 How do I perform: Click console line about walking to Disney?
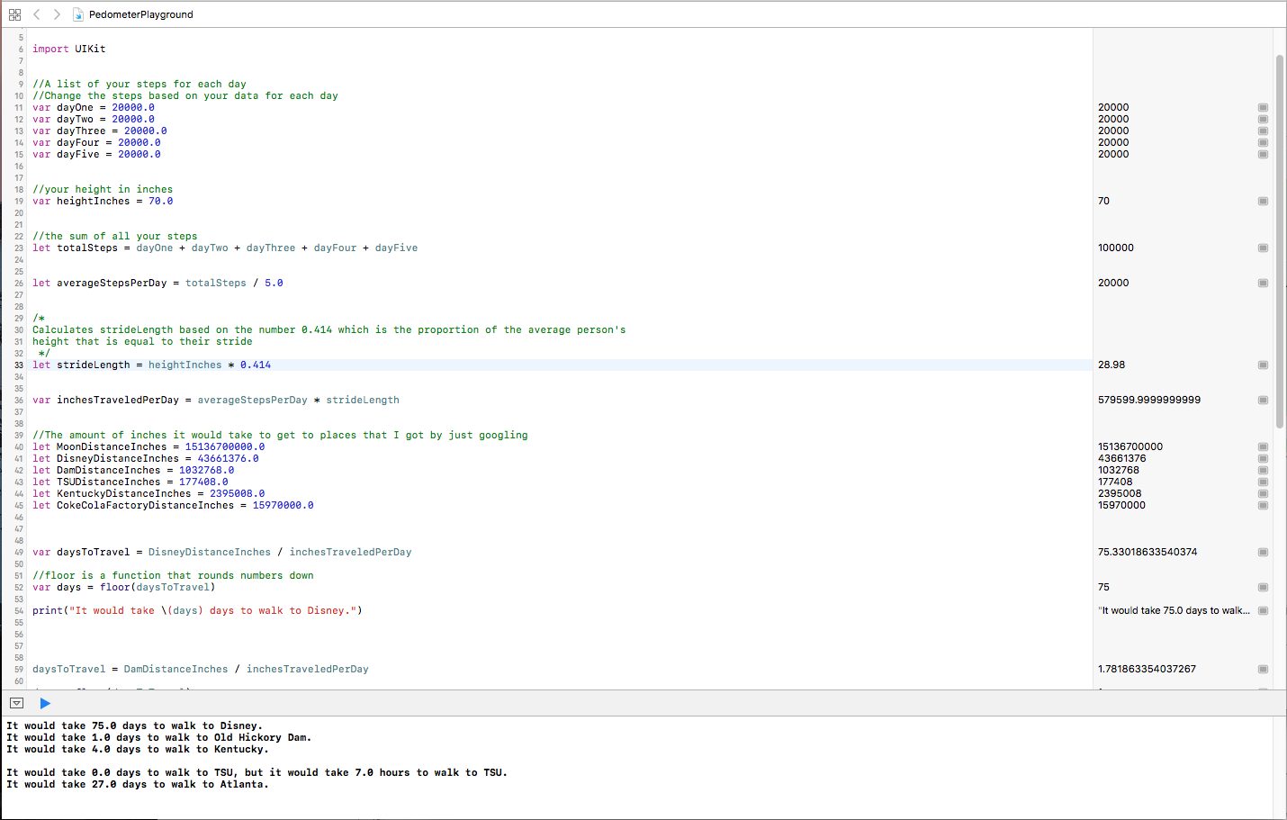(134, 725)
